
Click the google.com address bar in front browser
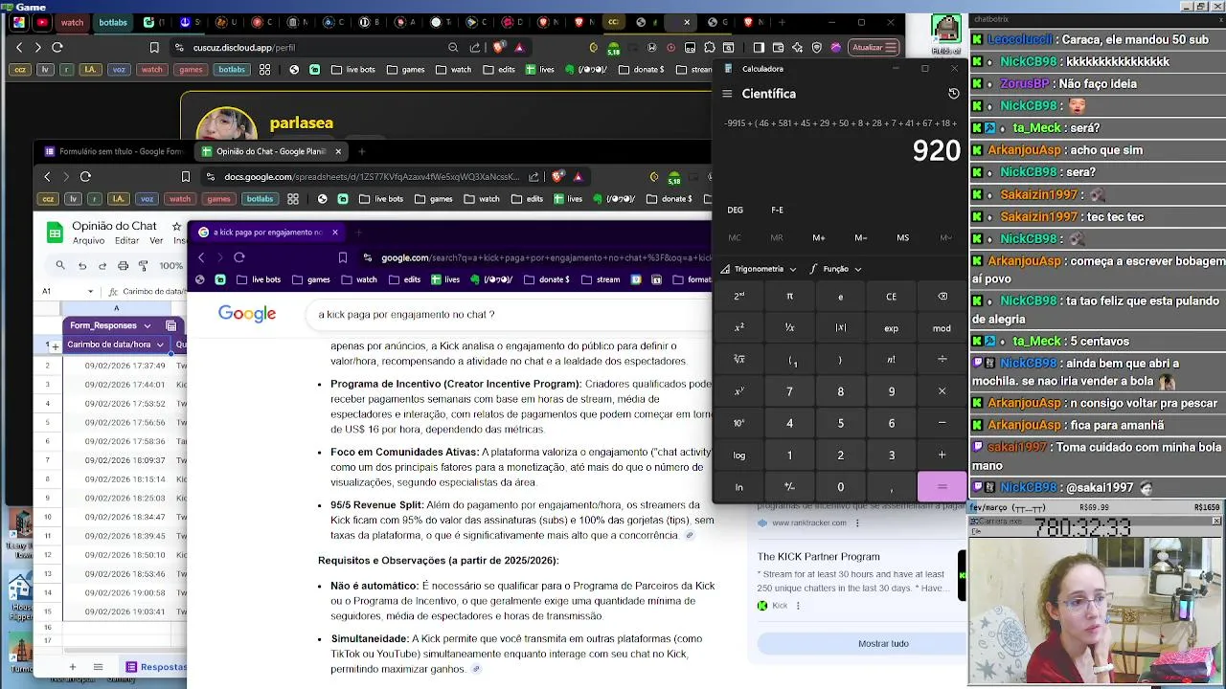(x=538, y=257)
